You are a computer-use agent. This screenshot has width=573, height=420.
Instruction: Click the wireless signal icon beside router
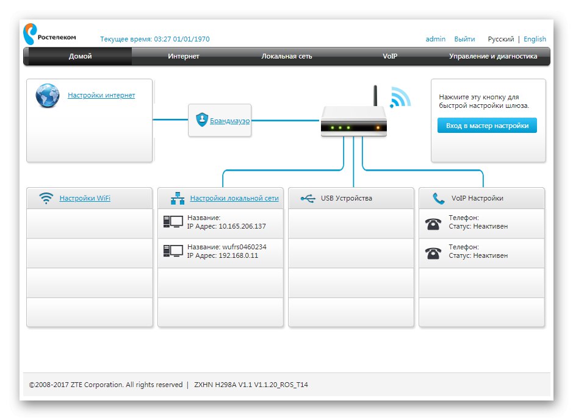400,97
